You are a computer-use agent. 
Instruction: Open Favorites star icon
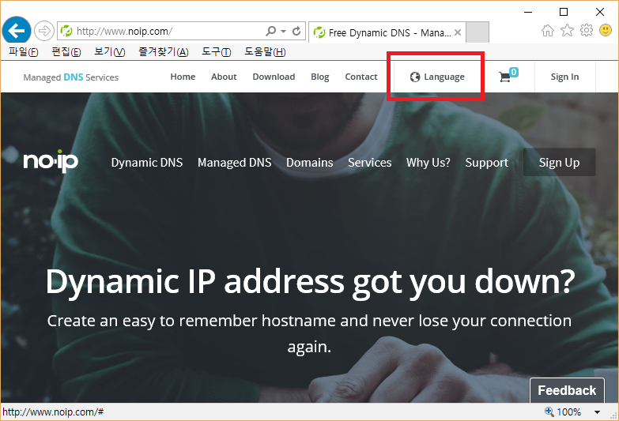point(567,31)
